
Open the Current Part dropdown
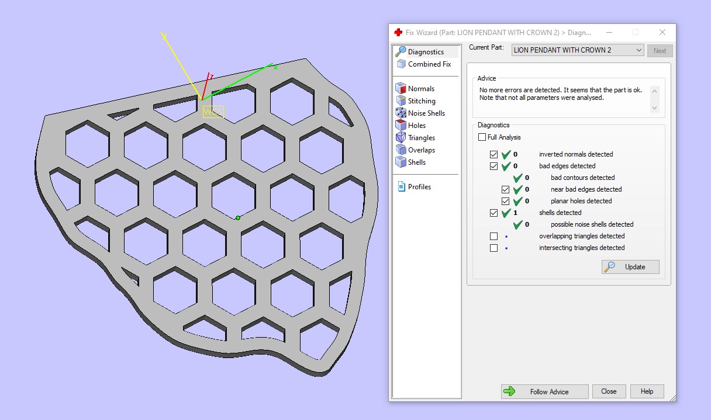pos(578,50)
